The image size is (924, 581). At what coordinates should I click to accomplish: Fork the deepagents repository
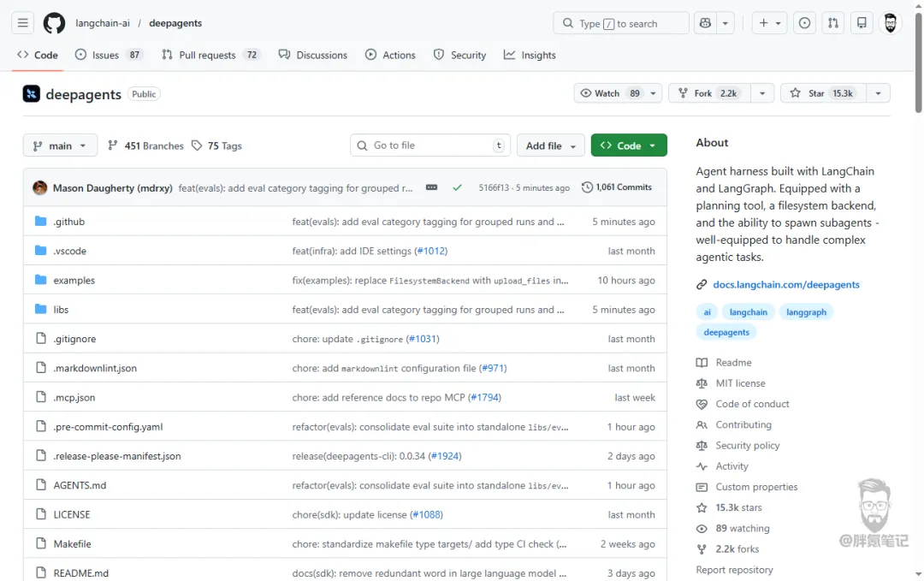(x=709, y=93)
